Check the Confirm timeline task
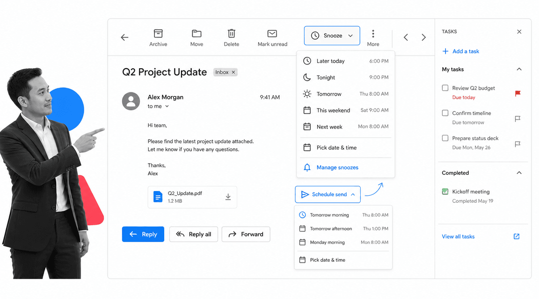This screenshot has width=539, height=299. 445,113
